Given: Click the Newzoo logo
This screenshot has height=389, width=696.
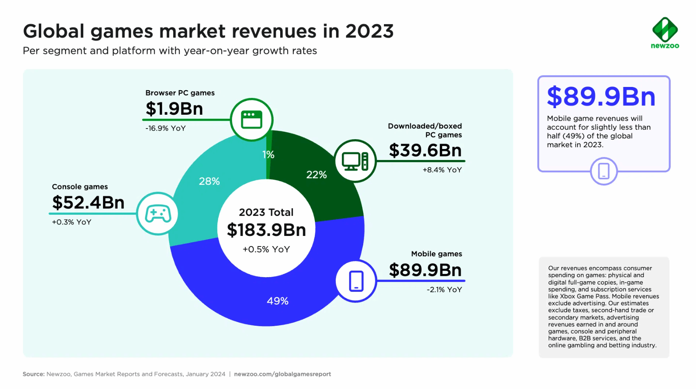Looking at the screenshot, I should pyautogui.click(x=665, y=33).
